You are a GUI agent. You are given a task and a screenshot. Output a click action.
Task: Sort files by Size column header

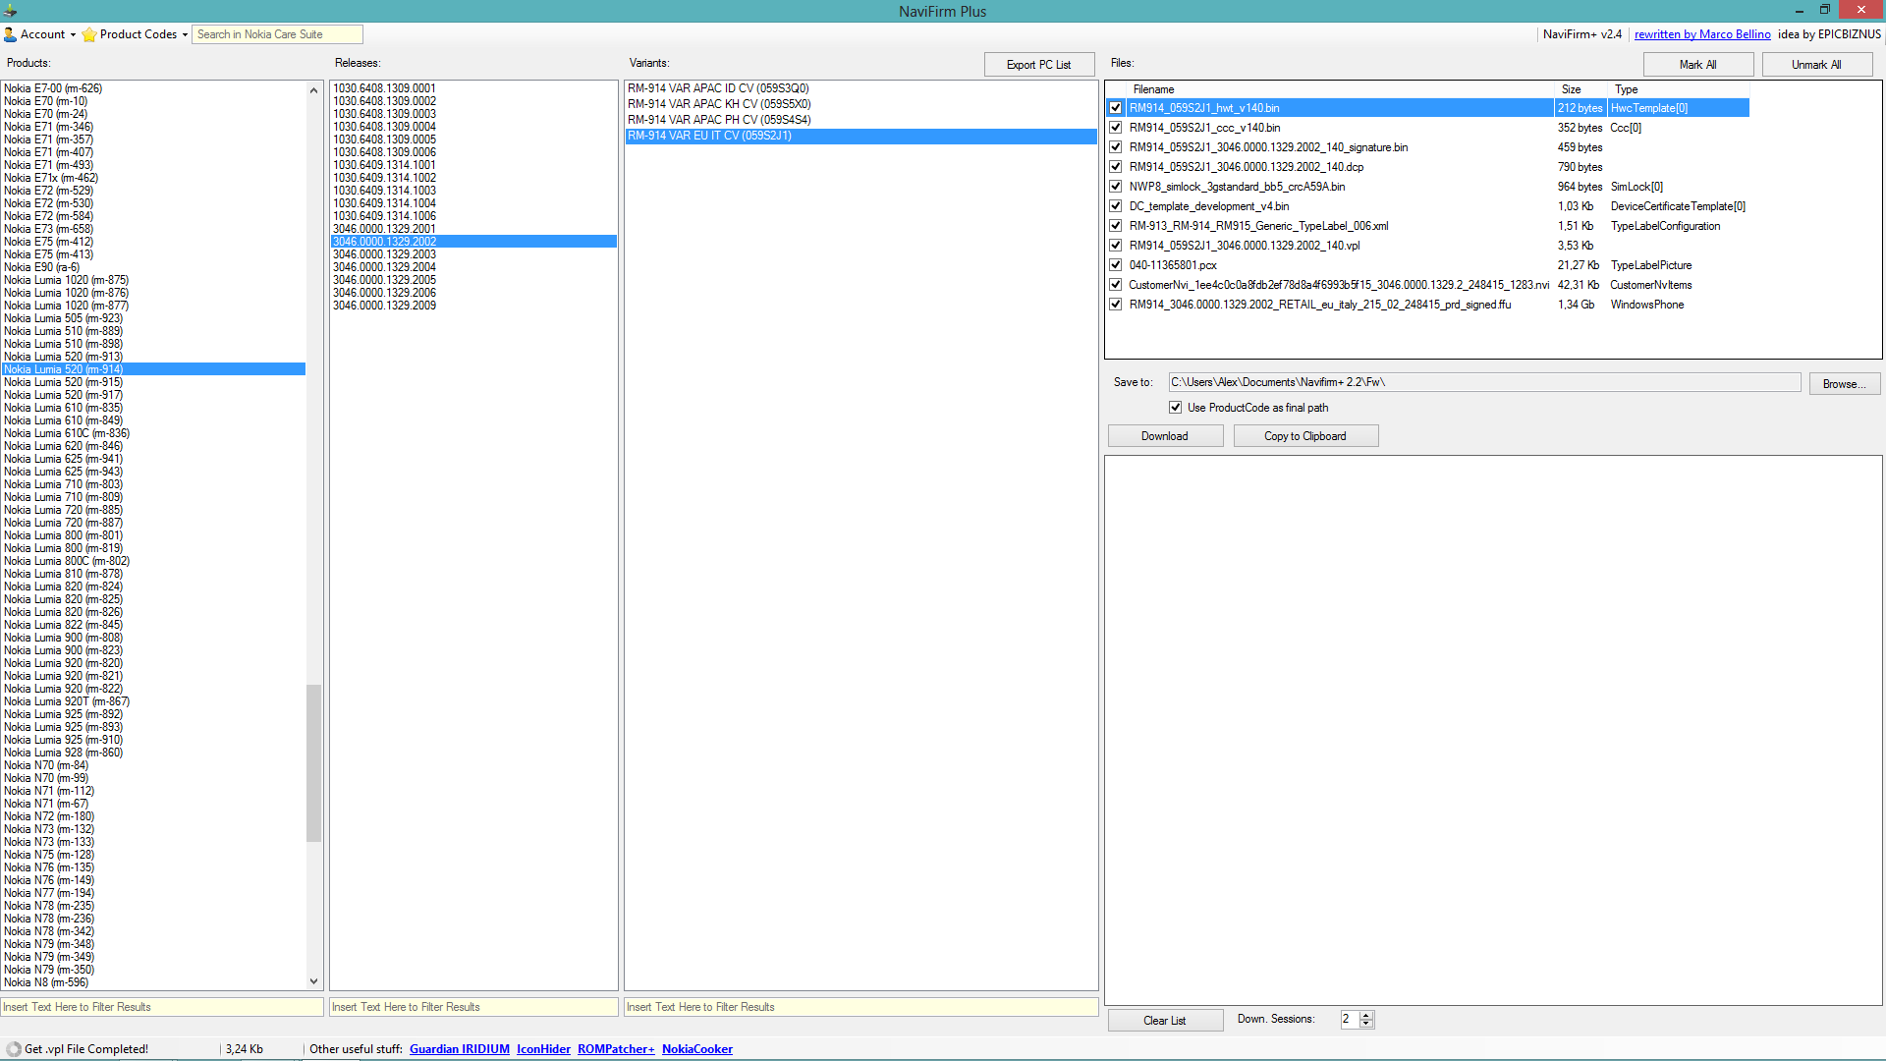[1581, 89]
